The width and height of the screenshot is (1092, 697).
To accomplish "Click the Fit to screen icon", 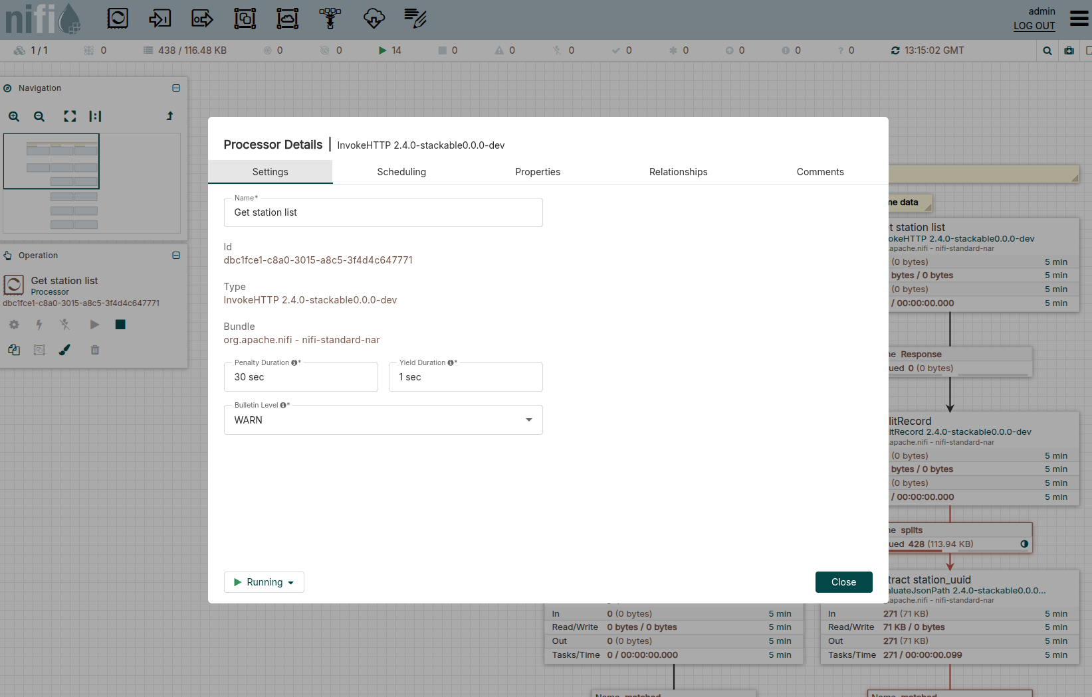I will click(70, 116).
